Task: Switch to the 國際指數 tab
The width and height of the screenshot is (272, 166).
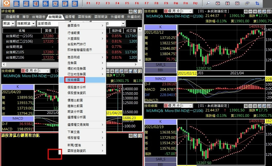Action: click(x=84, y=17)
